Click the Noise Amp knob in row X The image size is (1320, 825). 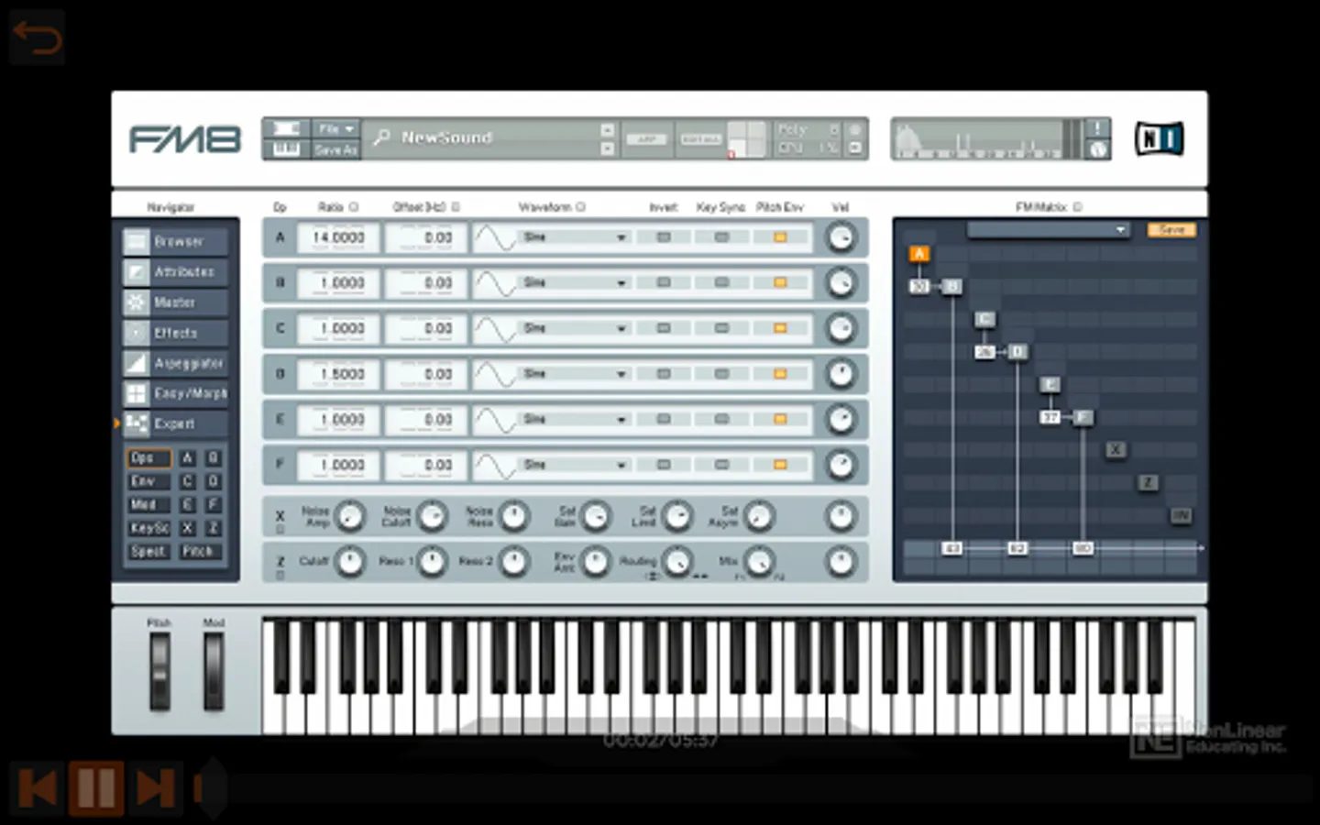coord(349,517)
